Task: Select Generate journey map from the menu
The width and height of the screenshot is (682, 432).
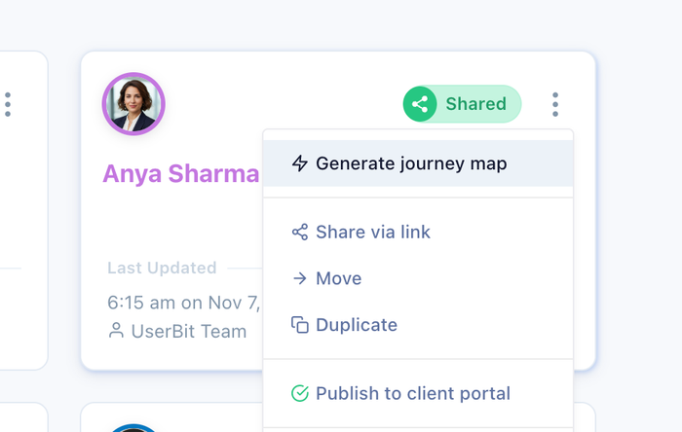Action: 411,163
